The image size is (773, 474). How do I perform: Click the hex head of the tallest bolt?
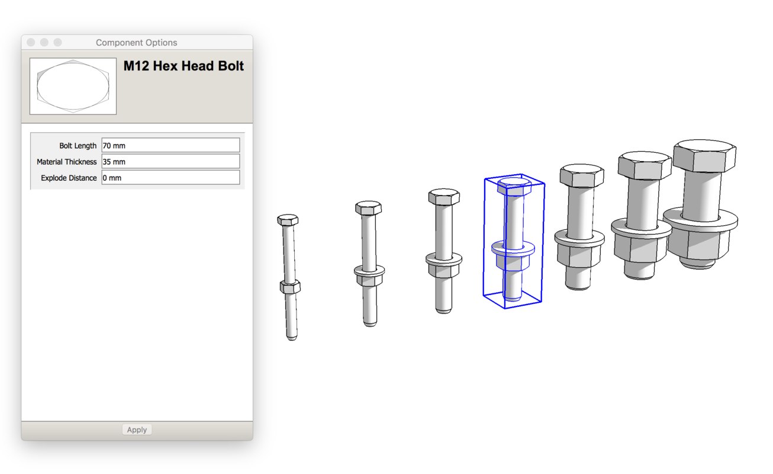(704, 156)
